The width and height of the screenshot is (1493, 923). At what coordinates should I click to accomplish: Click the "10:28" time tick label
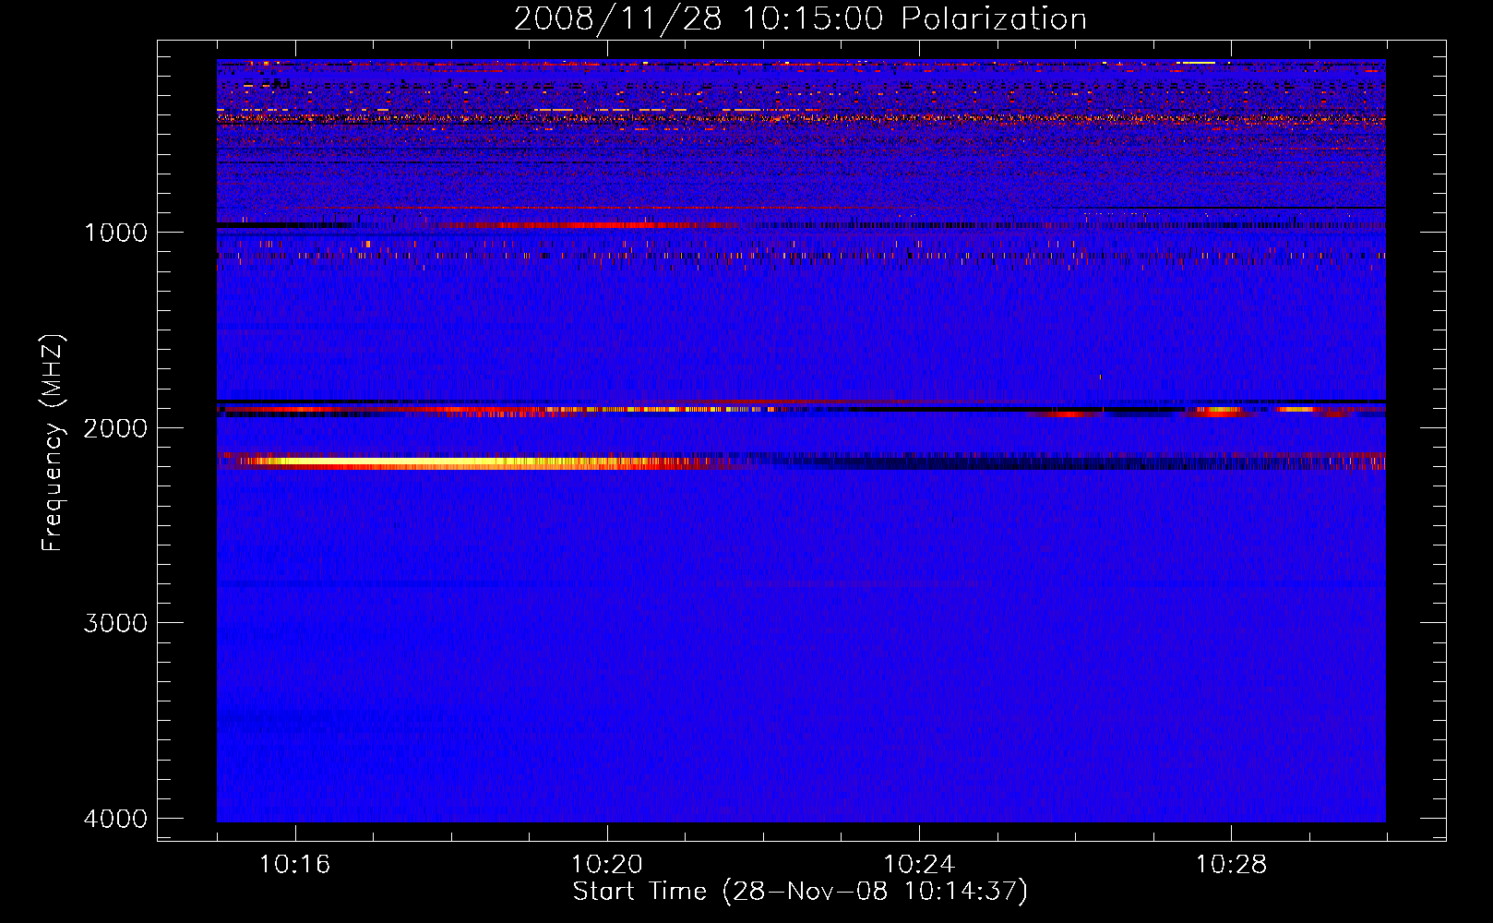pyautogui.click(x=1231, y=865)
